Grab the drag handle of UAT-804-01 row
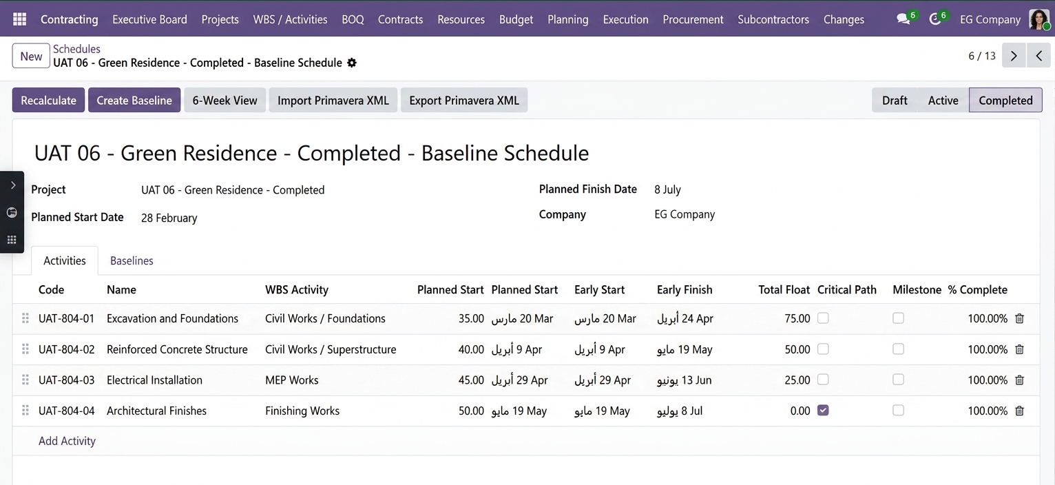The height and width of the screenshot is (485, 1055). pyautogui.click(x=25, y=318)
